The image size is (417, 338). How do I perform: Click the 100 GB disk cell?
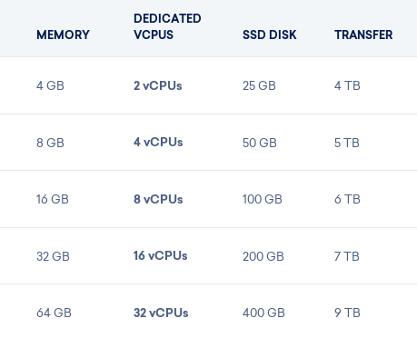[x=263, y=199]
